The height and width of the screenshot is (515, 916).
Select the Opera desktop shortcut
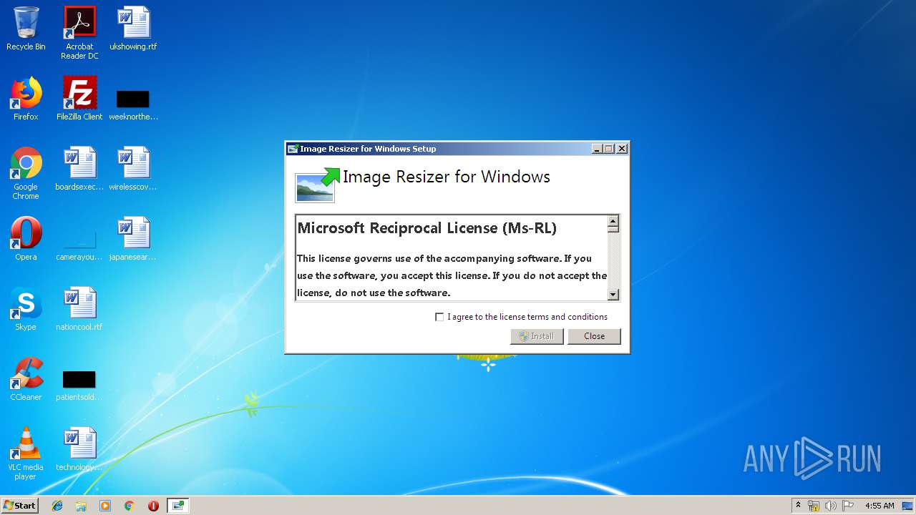click(x=26, y=239)
